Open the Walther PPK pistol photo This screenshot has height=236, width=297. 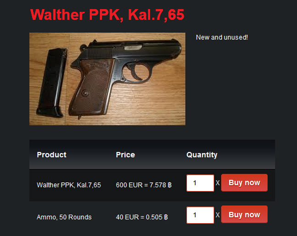click(107, 79)
